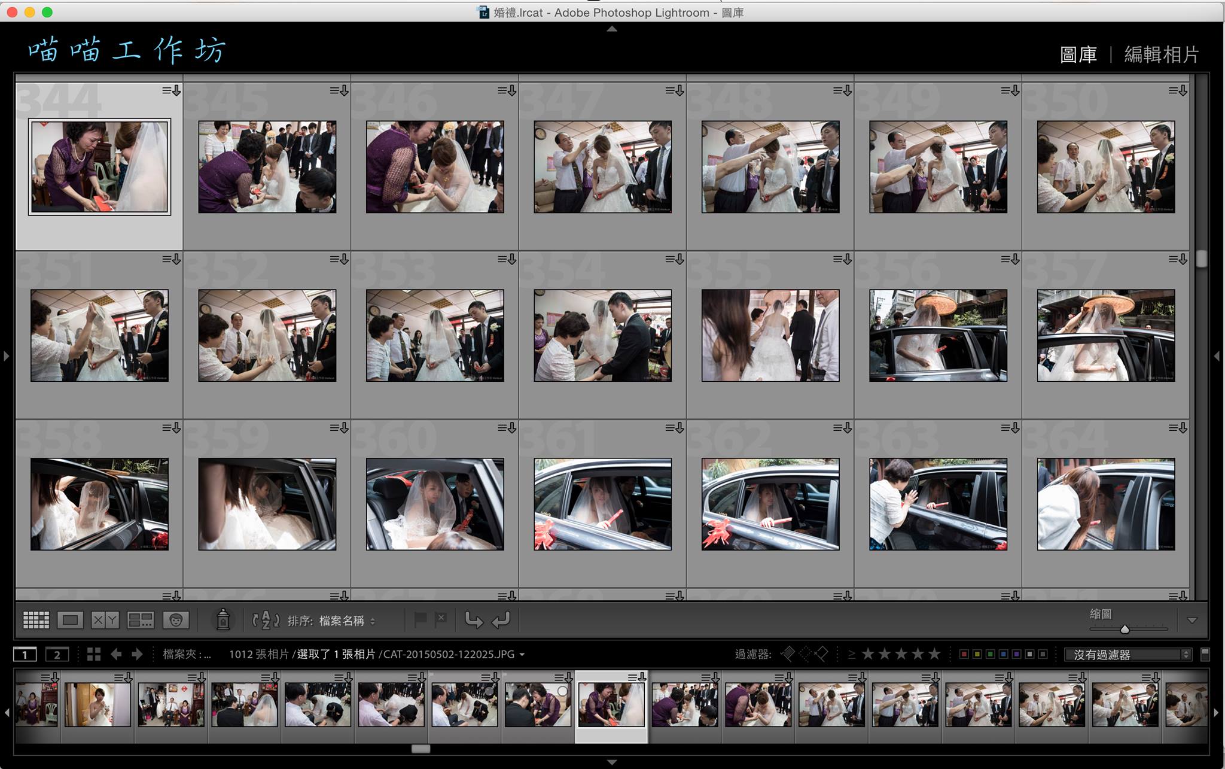Filter by one star rating
Screen dimensions: 1225x769
868,654
